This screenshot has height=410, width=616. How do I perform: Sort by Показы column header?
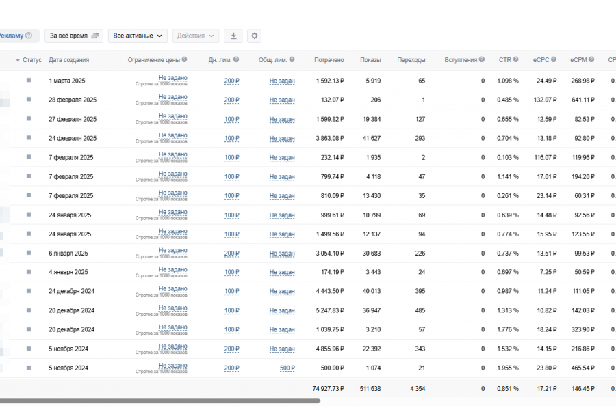[x=370, y=60]
